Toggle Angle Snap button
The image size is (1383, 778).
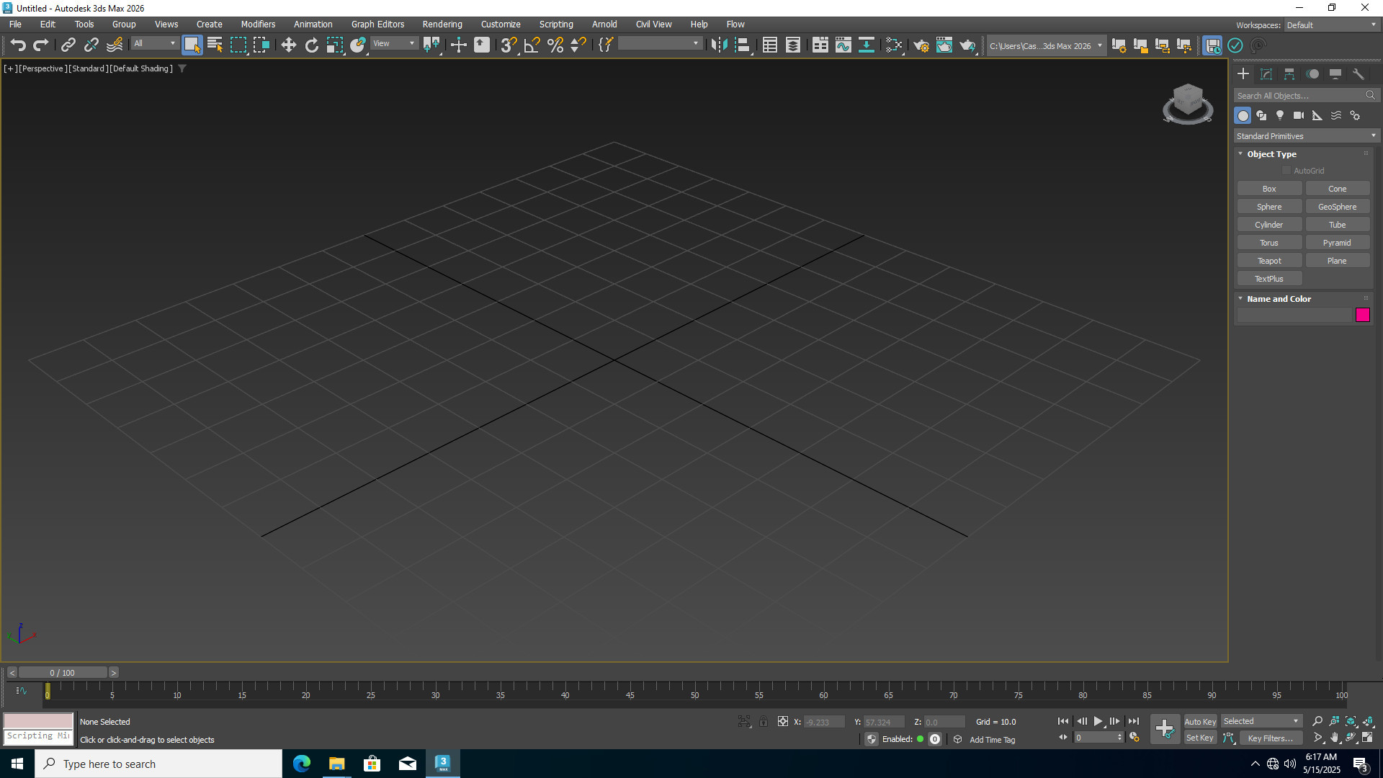(532, 45)
